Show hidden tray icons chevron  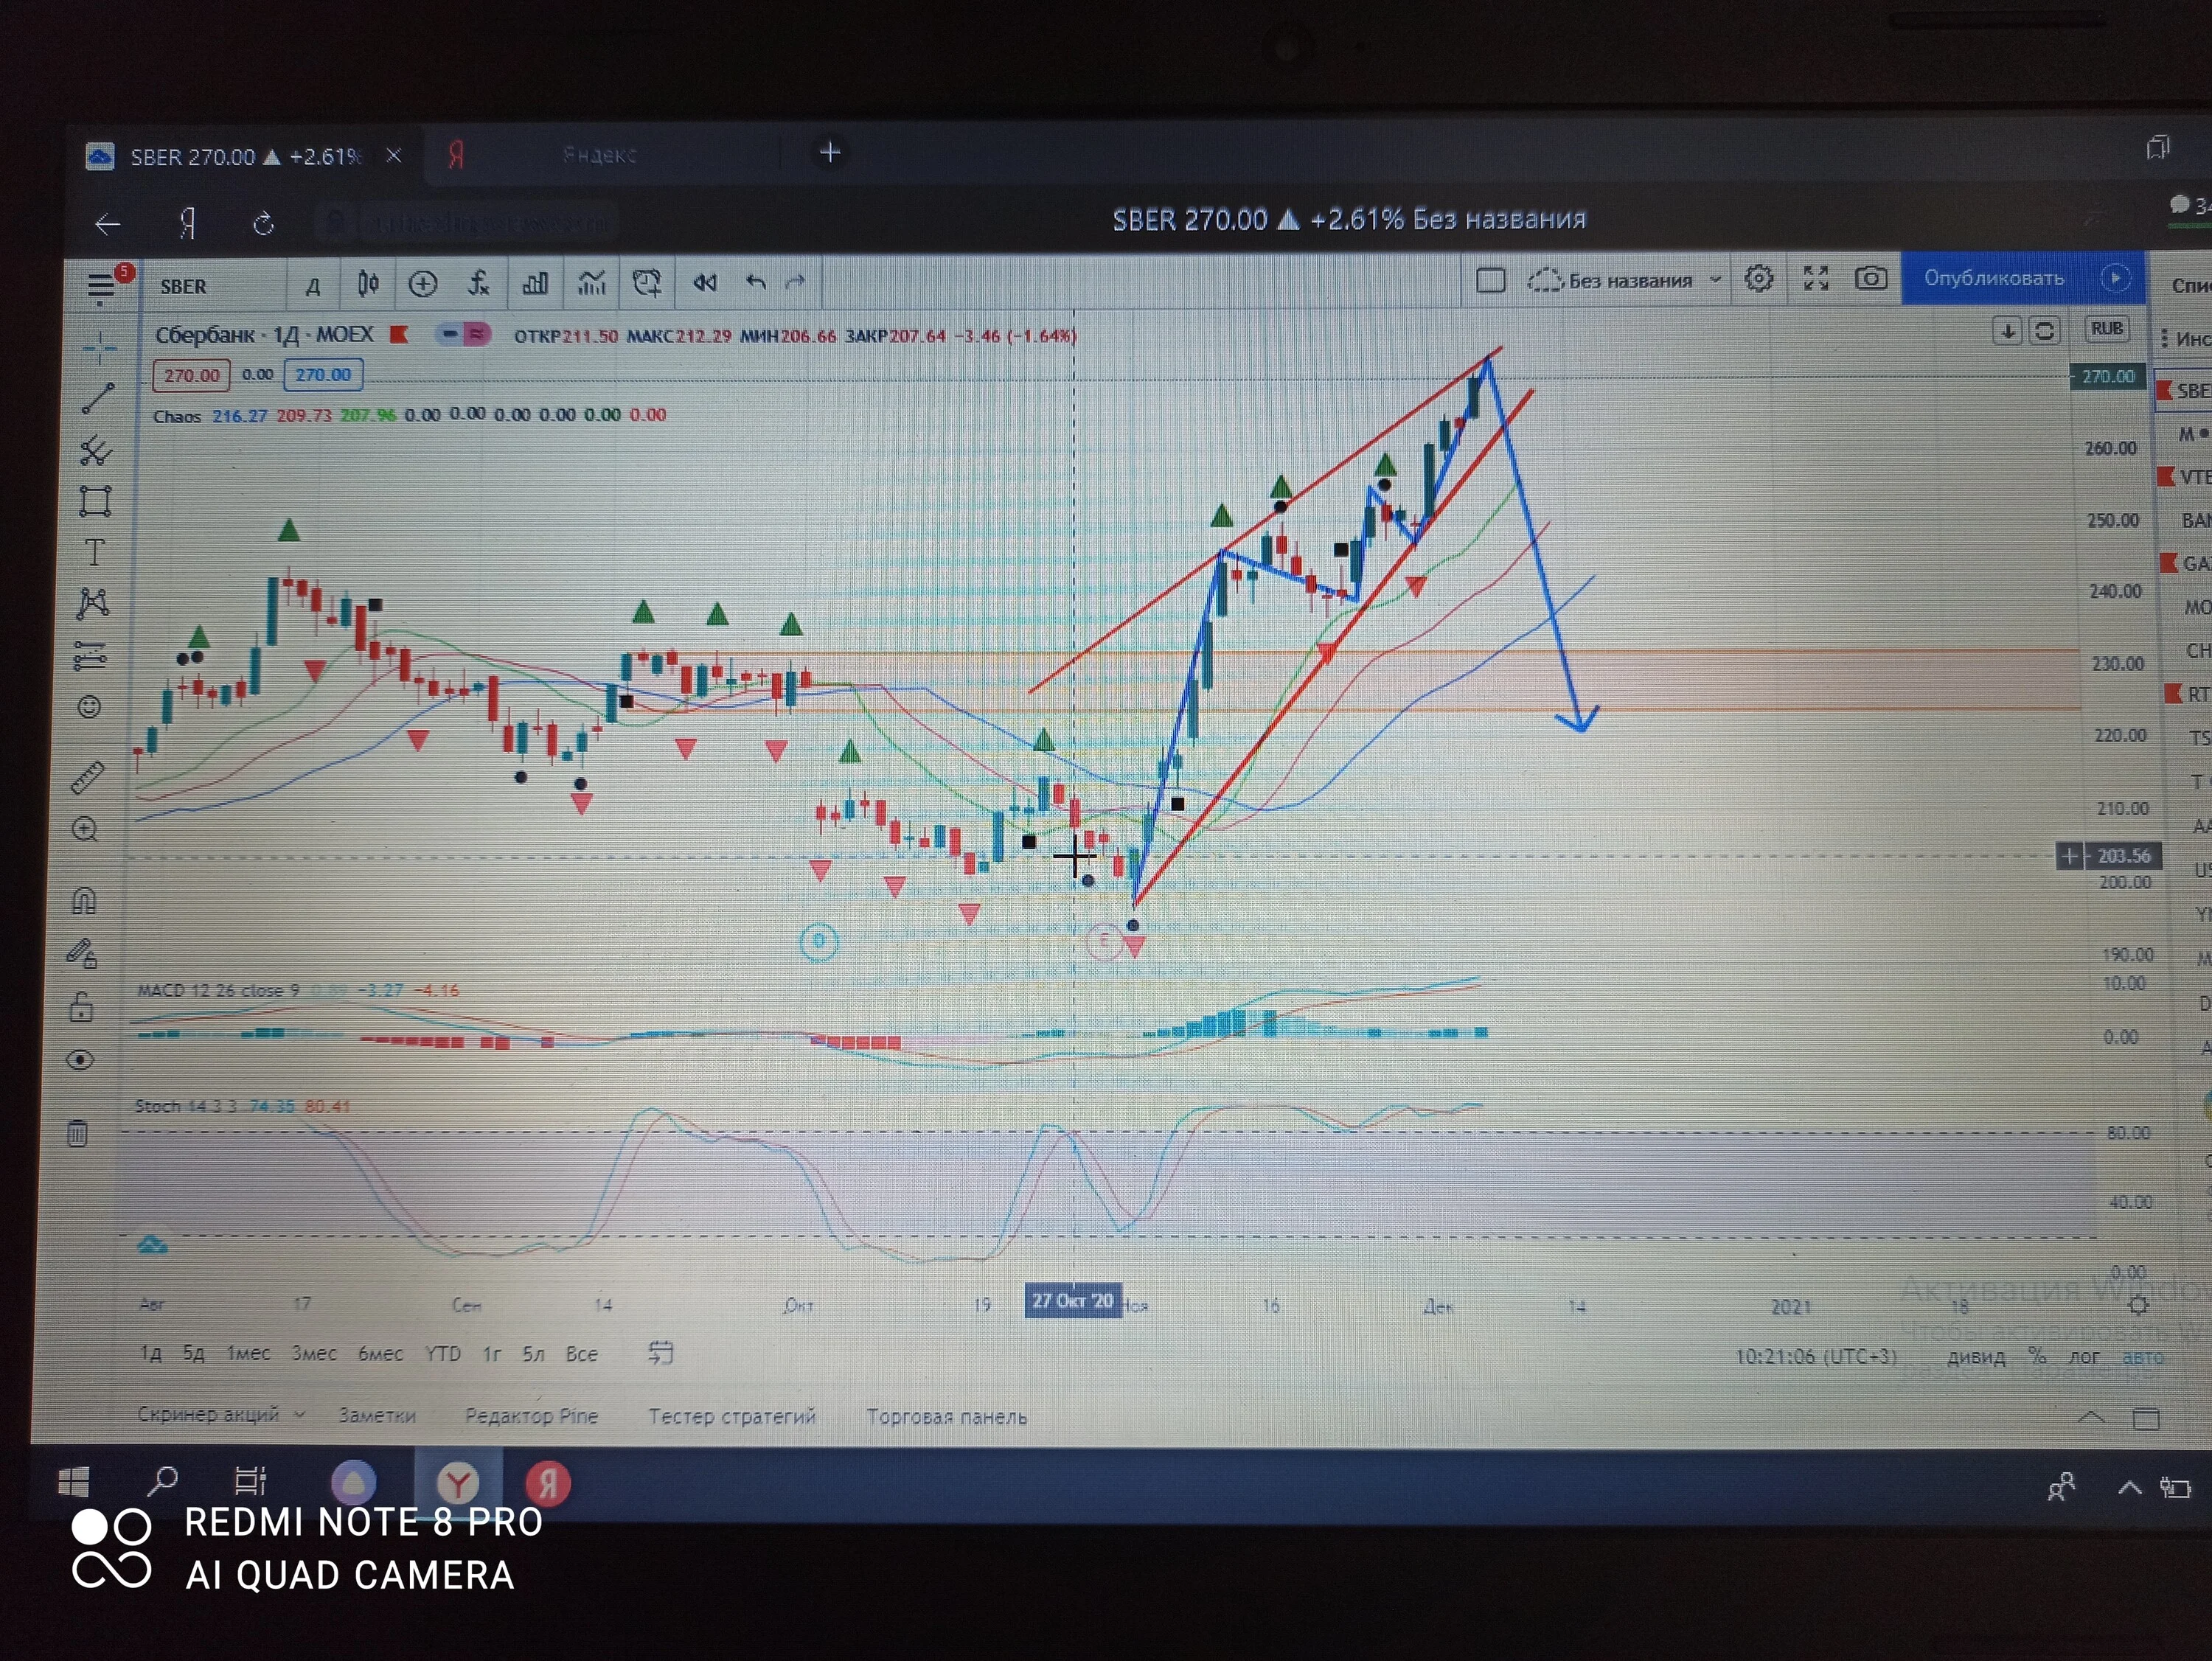point(2129,1488)
